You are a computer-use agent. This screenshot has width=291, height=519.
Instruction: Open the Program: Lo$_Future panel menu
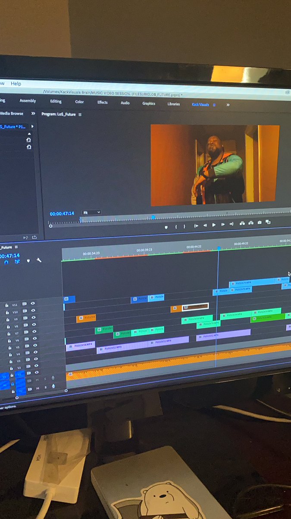pyautogui.click(x=80, y=115)
